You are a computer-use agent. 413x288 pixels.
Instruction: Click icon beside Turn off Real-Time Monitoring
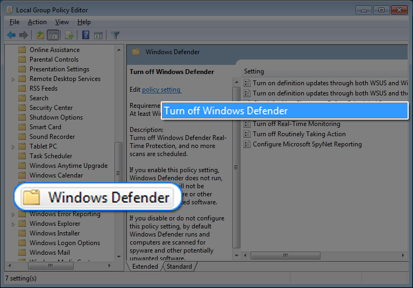[247, 124]
